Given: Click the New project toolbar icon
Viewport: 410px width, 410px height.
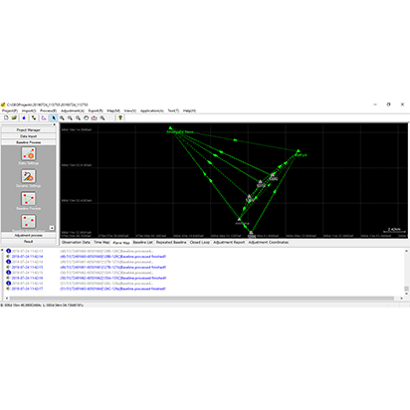Looking at the screenshot, I should coord(6,117).
